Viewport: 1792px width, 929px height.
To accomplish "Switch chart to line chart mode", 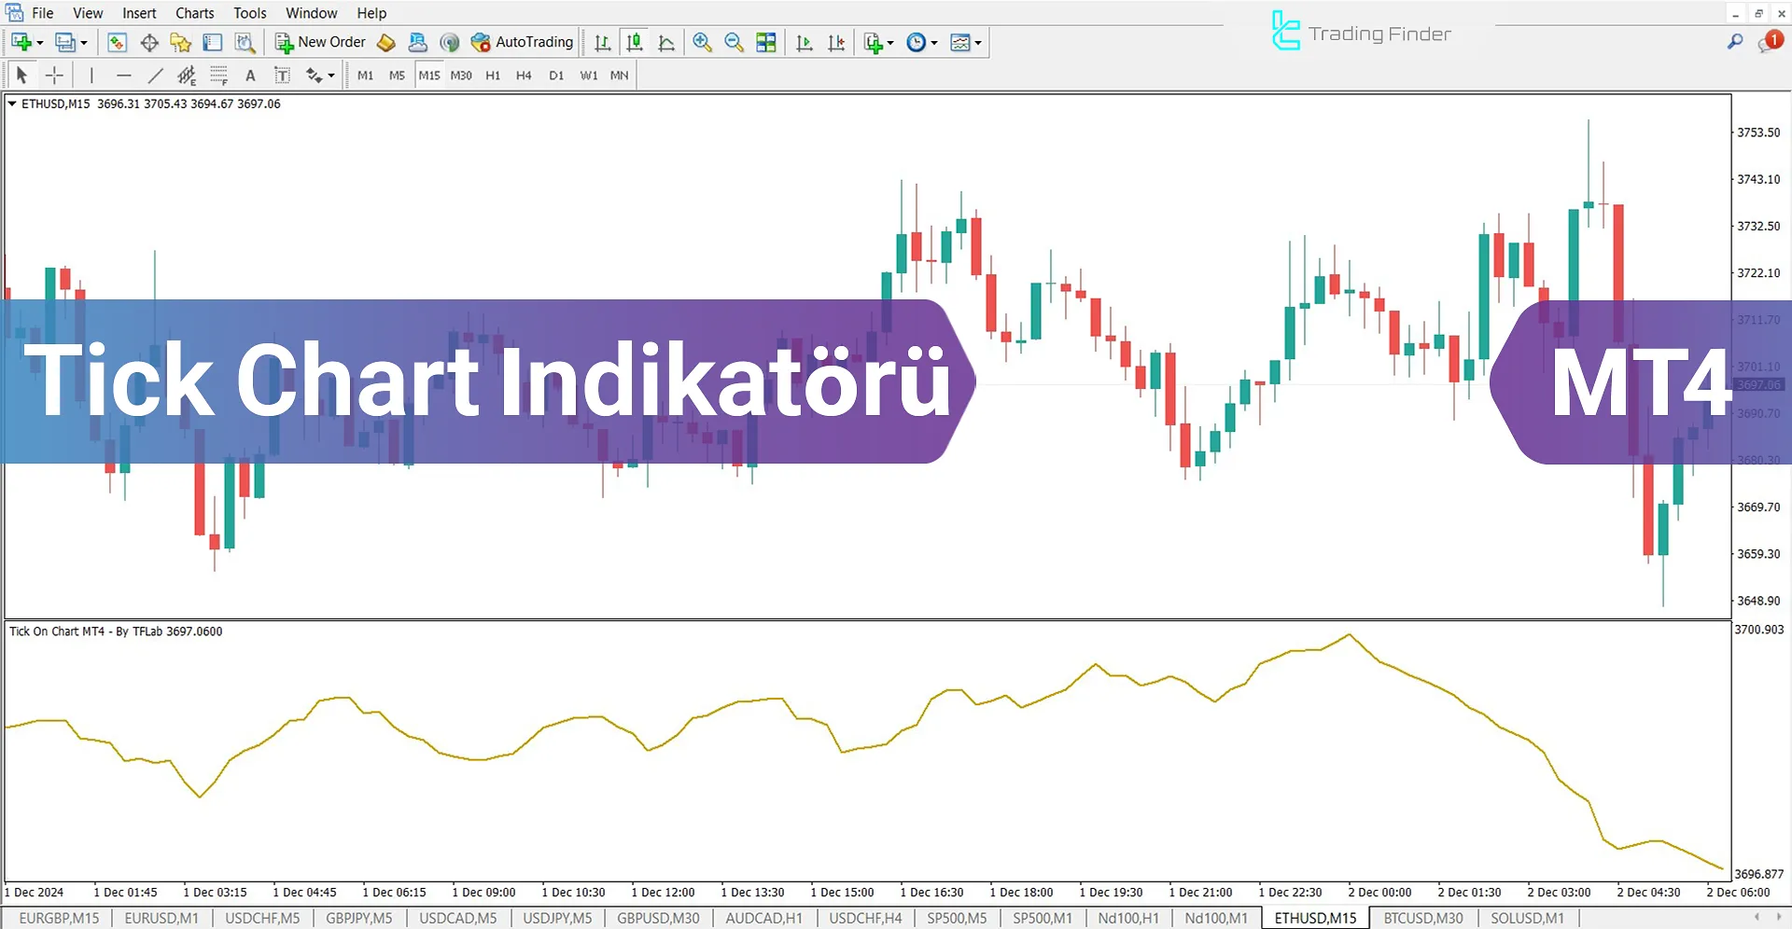I will pyautogui.click(x=666, y=42).
